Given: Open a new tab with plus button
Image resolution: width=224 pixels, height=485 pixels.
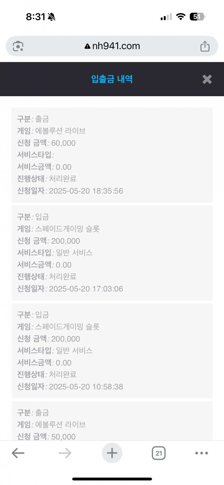Looking at the screenshot, I should coord(112,453).
